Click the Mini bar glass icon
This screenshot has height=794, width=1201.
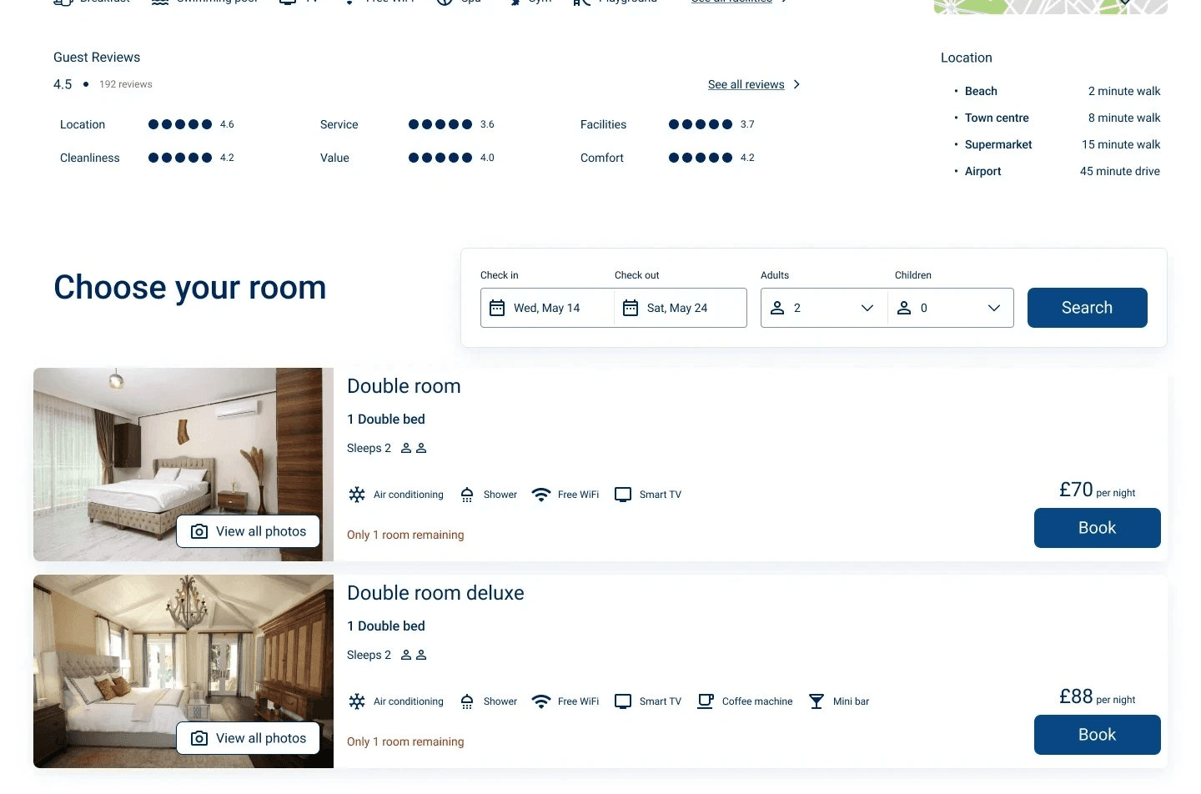tap(817, 701)
